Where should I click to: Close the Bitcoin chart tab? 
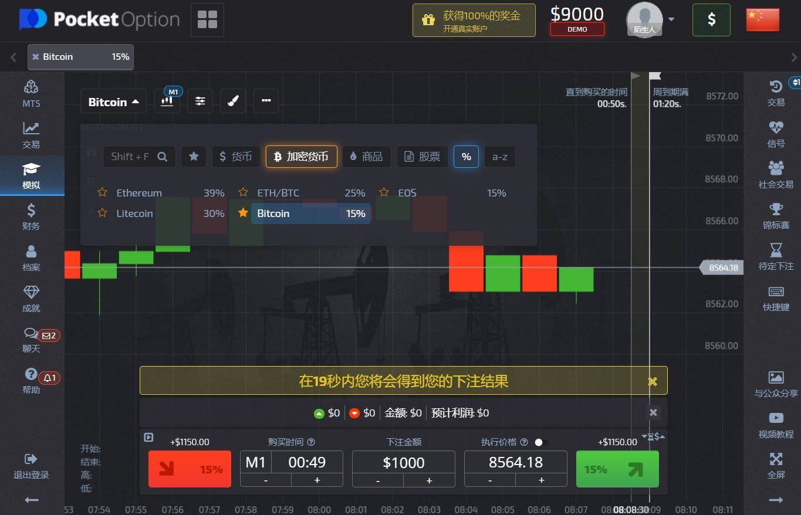pos(36,57)
